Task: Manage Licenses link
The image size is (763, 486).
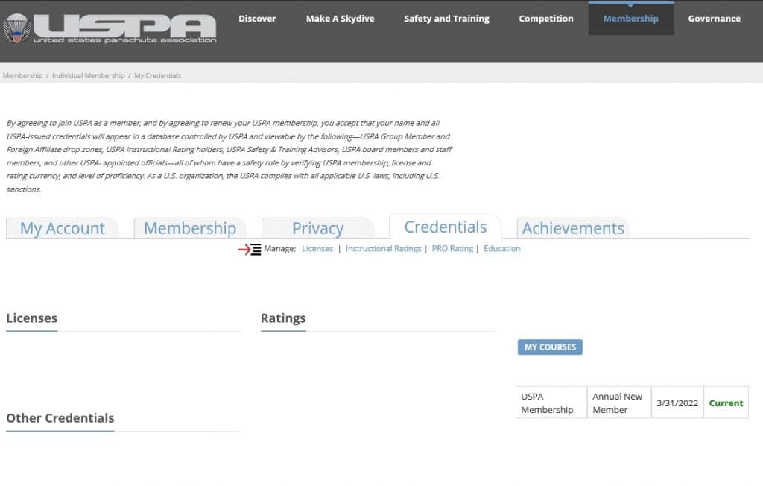Action: pyautogui.click(x=317, y=249)
